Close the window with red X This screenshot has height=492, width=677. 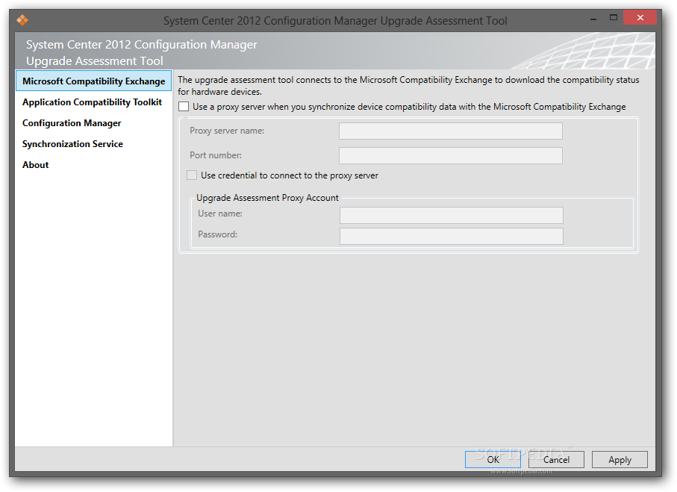click(x=640, y=18)
